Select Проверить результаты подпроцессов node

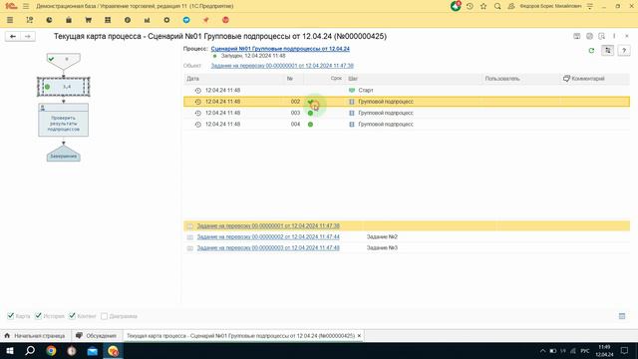click(x=64, y=120)
